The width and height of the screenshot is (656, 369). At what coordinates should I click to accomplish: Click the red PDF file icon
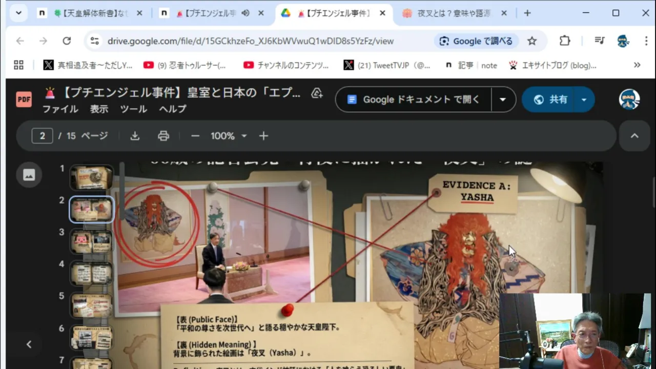(x=24, y=99)
